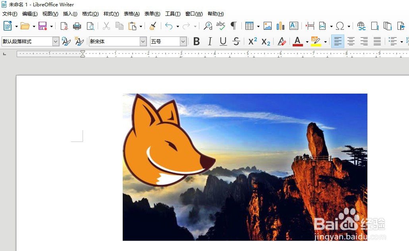409x251 pixels.
Task: Click the Save icon
Action: [x=42, y=26]
